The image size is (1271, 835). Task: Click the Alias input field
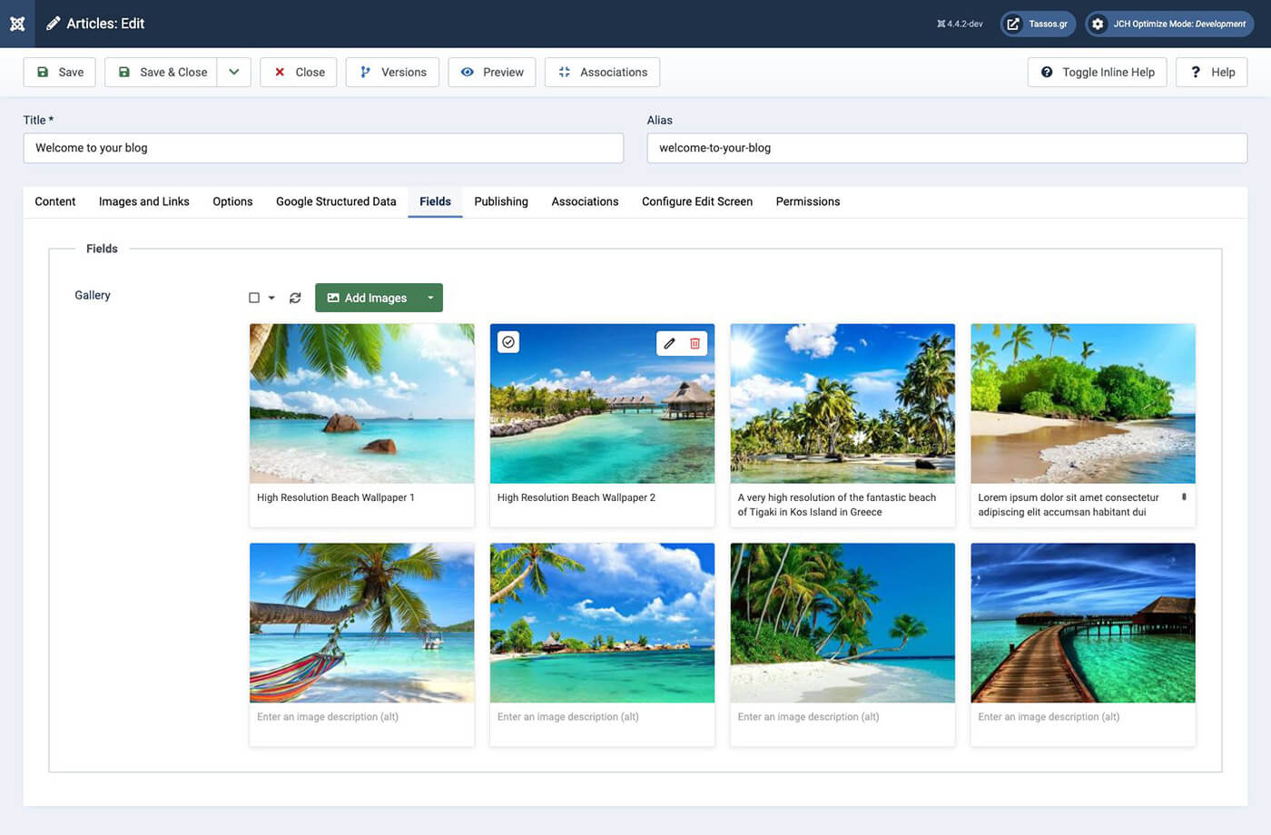click(x=946, y=147)
